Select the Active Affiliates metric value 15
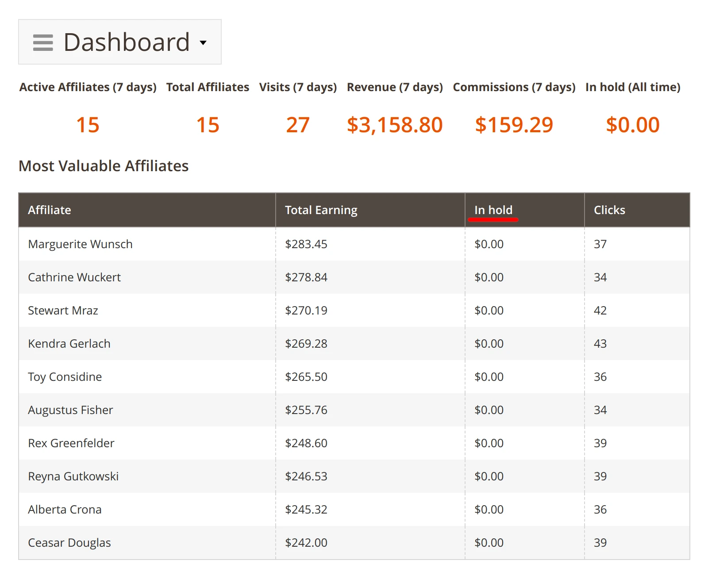This screenshot has height=579, width=708. click(x=88, y=125)
